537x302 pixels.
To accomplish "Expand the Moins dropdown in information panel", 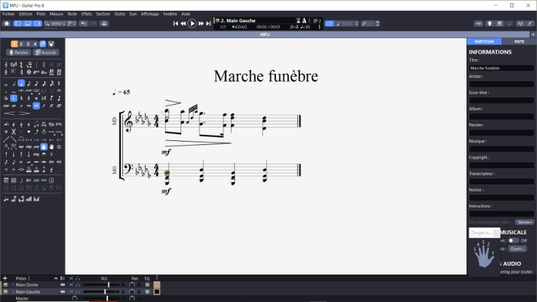I will tap(526, 221).
